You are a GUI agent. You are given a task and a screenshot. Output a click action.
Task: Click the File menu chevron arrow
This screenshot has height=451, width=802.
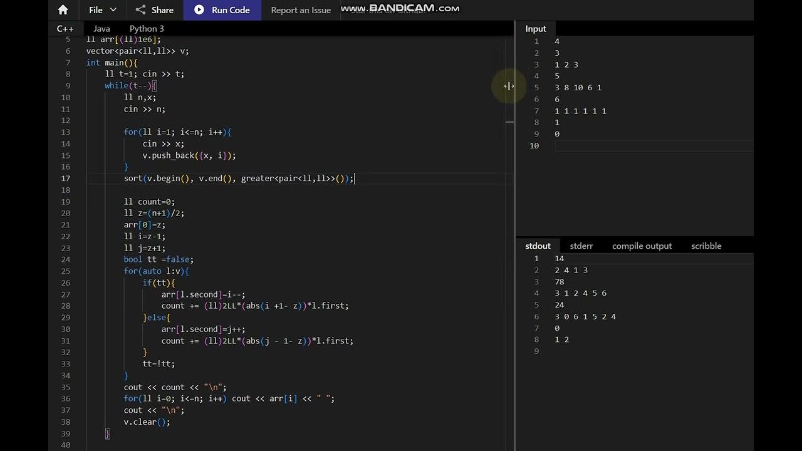pos(113,10)
